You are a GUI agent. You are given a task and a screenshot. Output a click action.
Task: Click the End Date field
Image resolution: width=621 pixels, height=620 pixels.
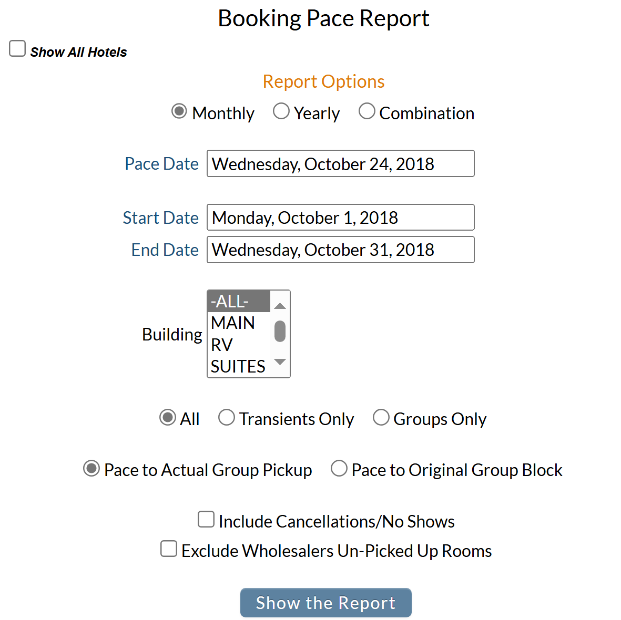340,250
